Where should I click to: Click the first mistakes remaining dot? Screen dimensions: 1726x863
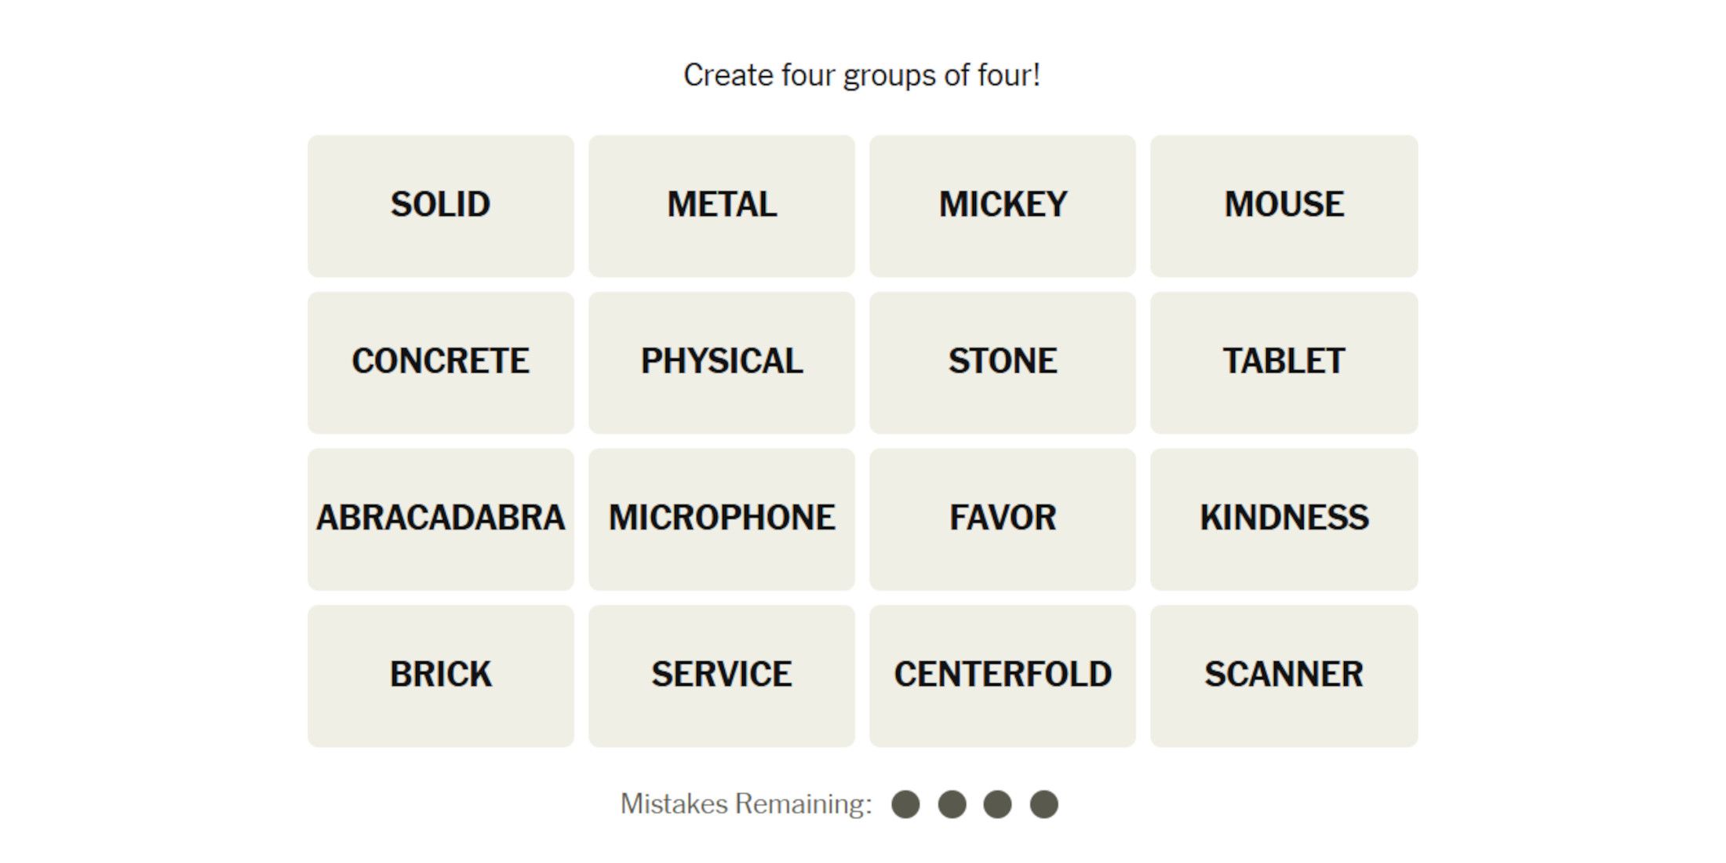pyautogui.click(x=905, y=804)
